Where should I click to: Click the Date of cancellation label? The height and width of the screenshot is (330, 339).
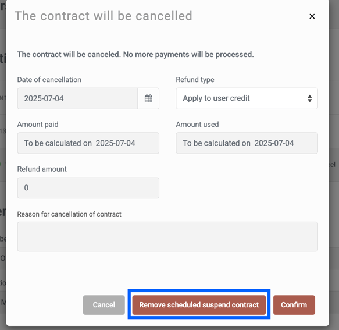tap(49, 80)
